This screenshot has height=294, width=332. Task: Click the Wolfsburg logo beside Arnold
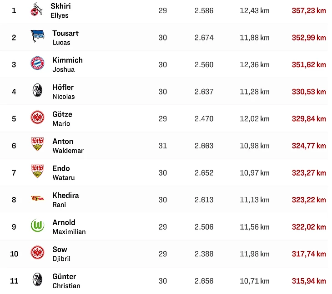[x=37, y=226]
